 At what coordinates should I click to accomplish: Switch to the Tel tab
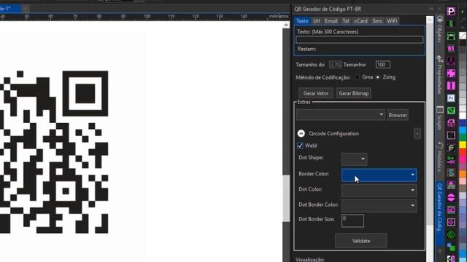coord(345,21)
